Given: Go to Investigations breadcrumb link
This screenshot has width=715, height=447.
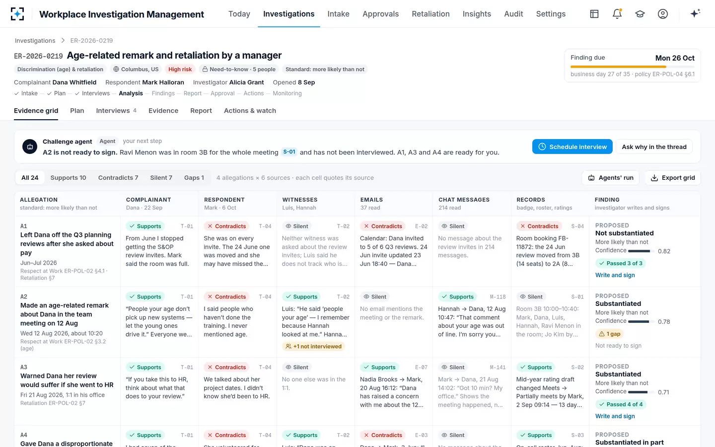Looking at the screenshot, I should coord(35,41).
